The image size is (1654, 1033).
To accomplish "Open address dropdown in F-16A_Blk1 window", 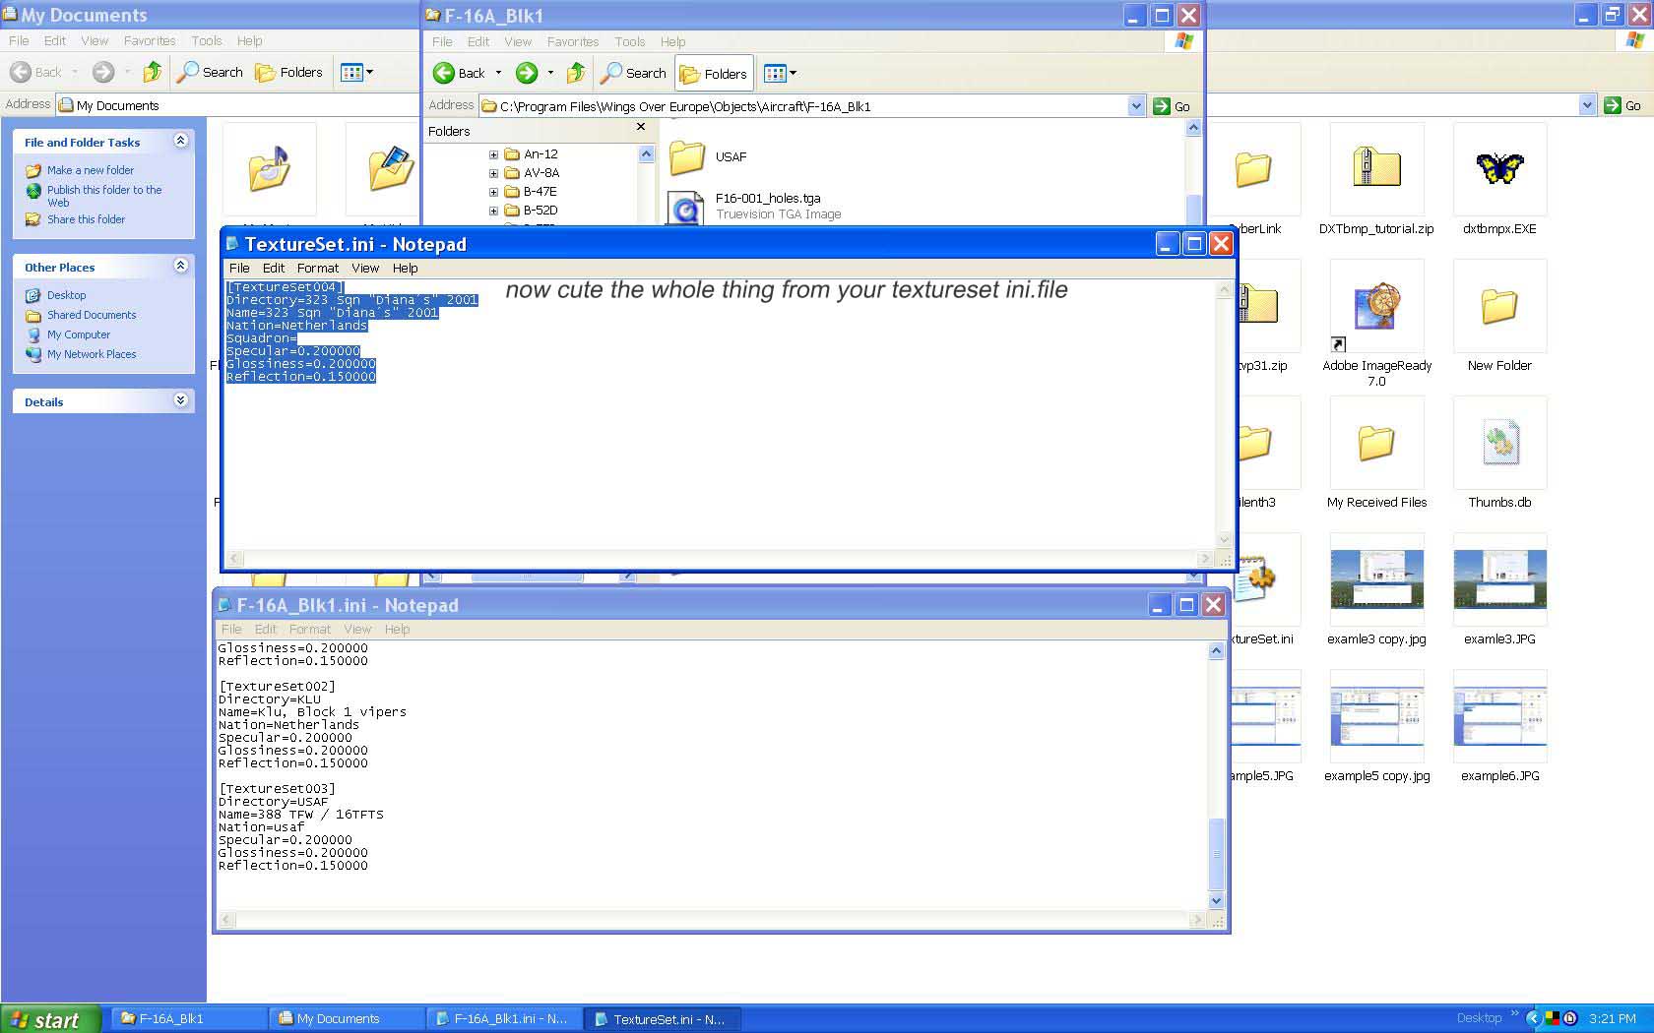I will point(1136,106).
